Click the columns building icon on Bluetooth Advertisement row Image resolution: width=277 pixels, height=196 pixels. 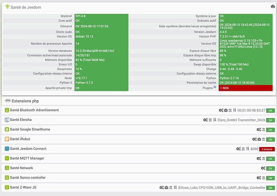[x=230, y=110]
